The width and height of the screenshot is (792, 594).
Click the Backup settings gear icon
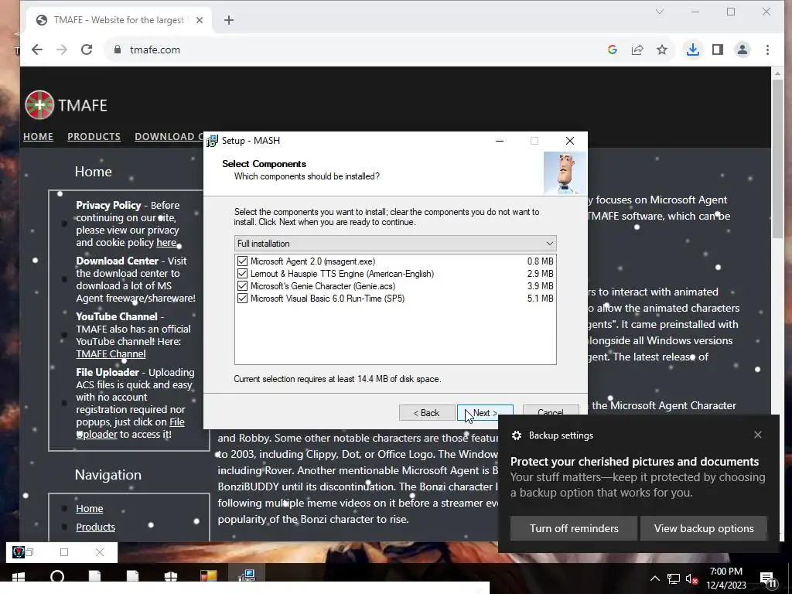pyautogui.click(x=516, y=435)
